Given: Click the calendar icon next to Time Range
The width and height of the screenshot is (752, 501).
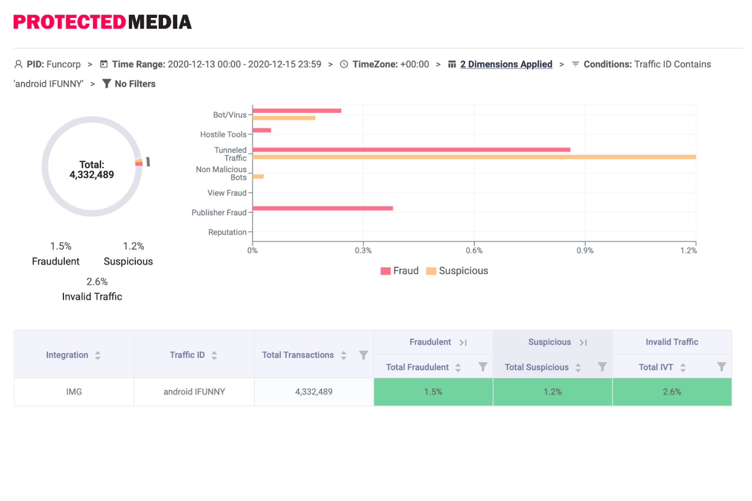Looking at the screenshot, I should [x=104, y=64].
